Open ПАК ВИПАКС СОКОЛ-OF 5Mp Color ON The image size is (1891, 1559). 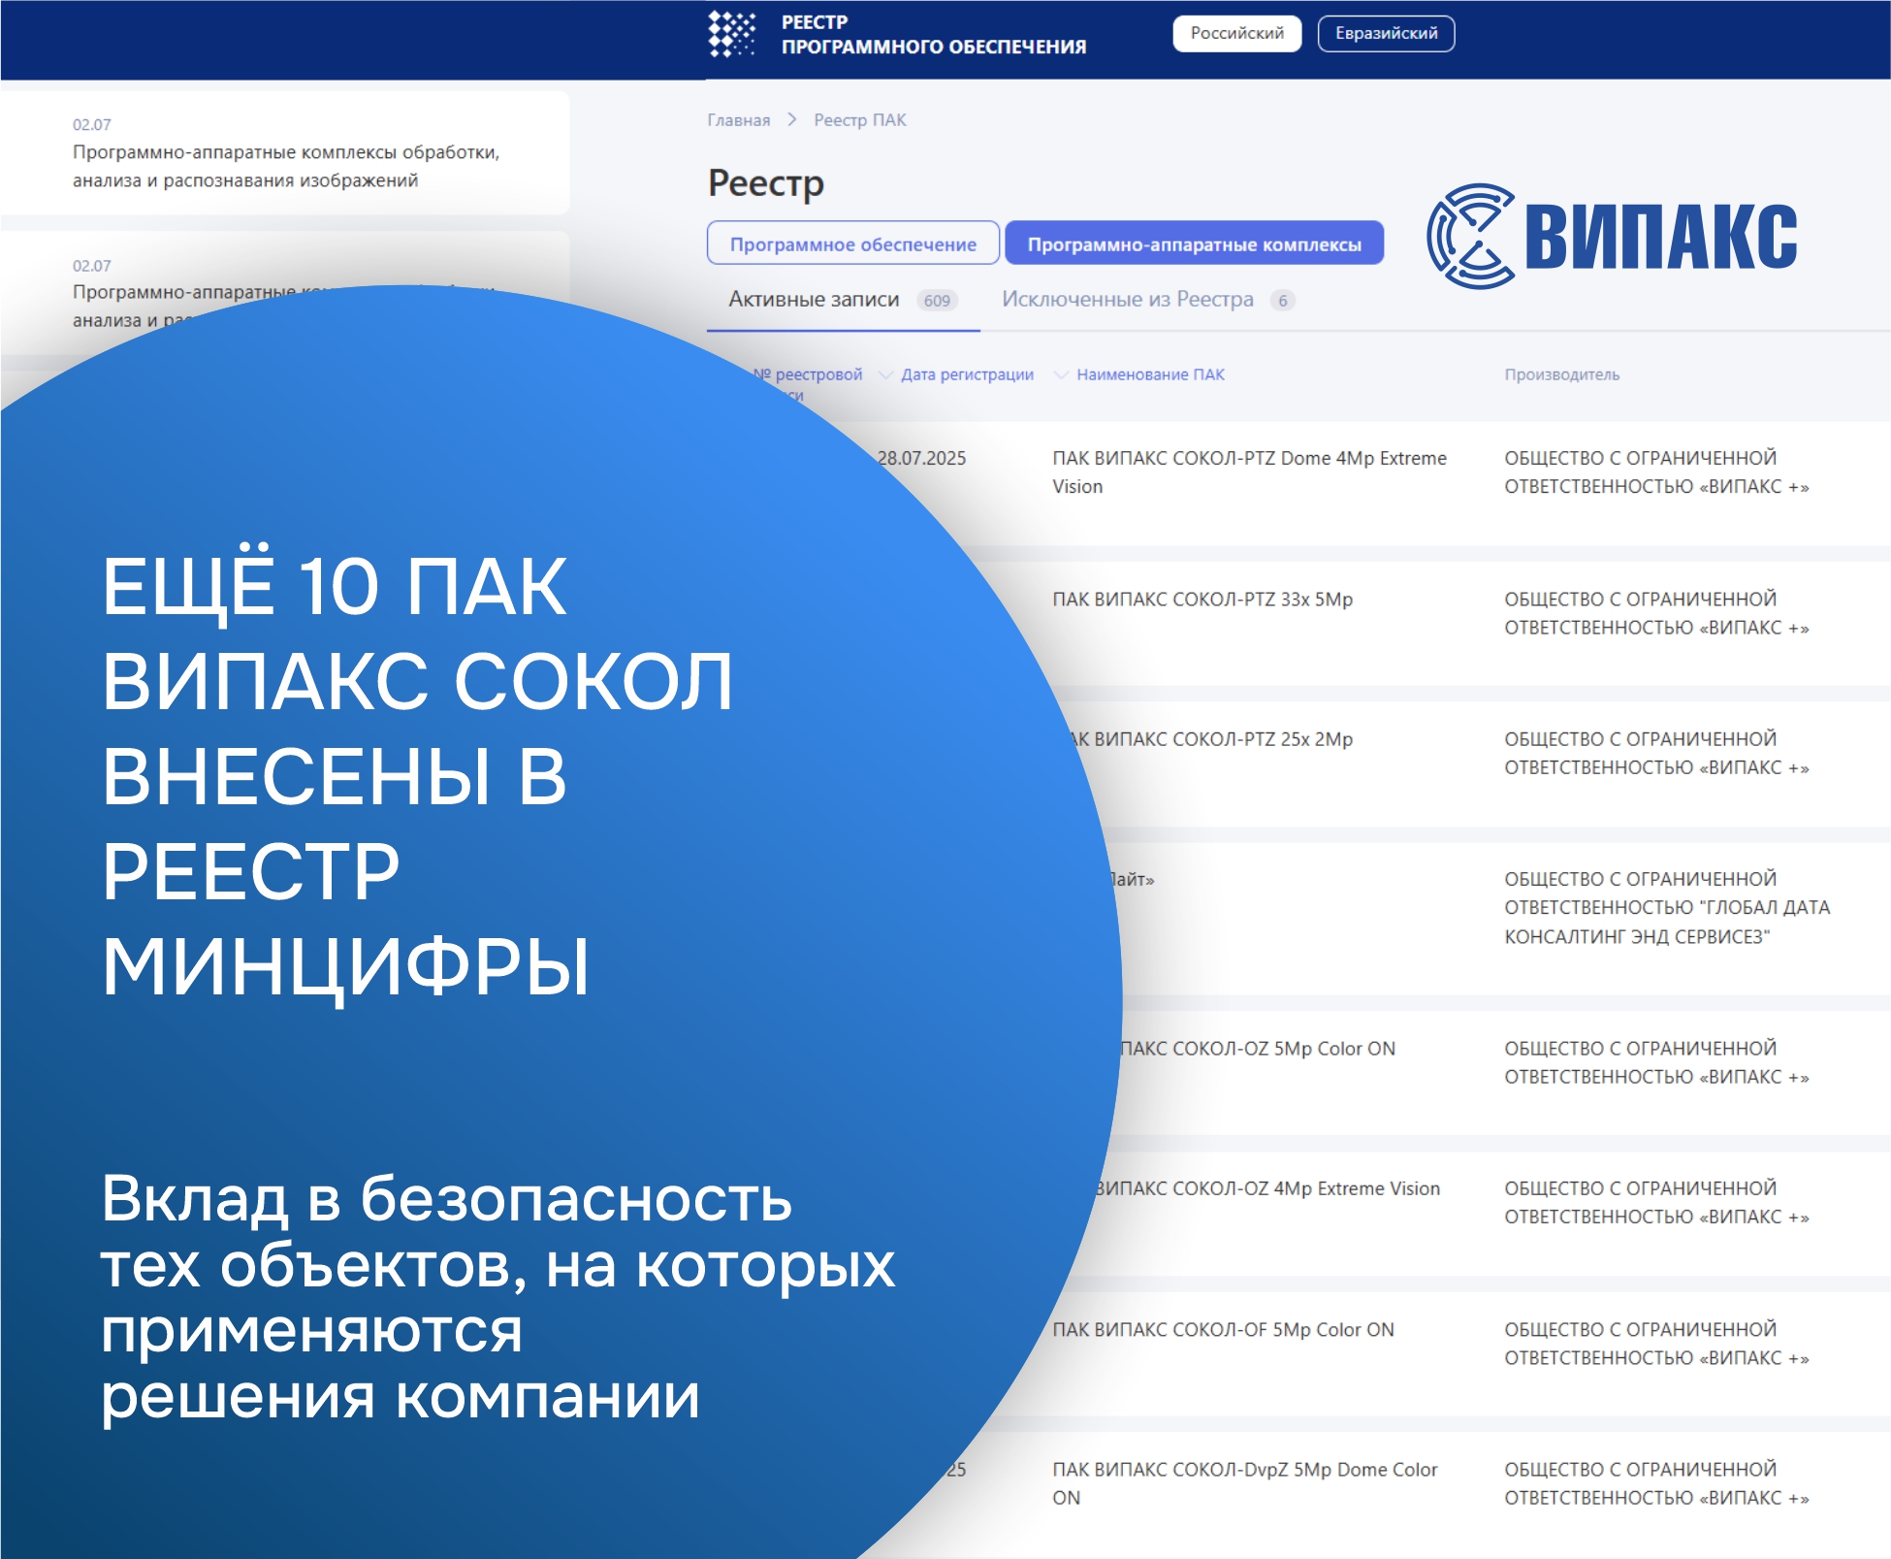[1223, 1330]
